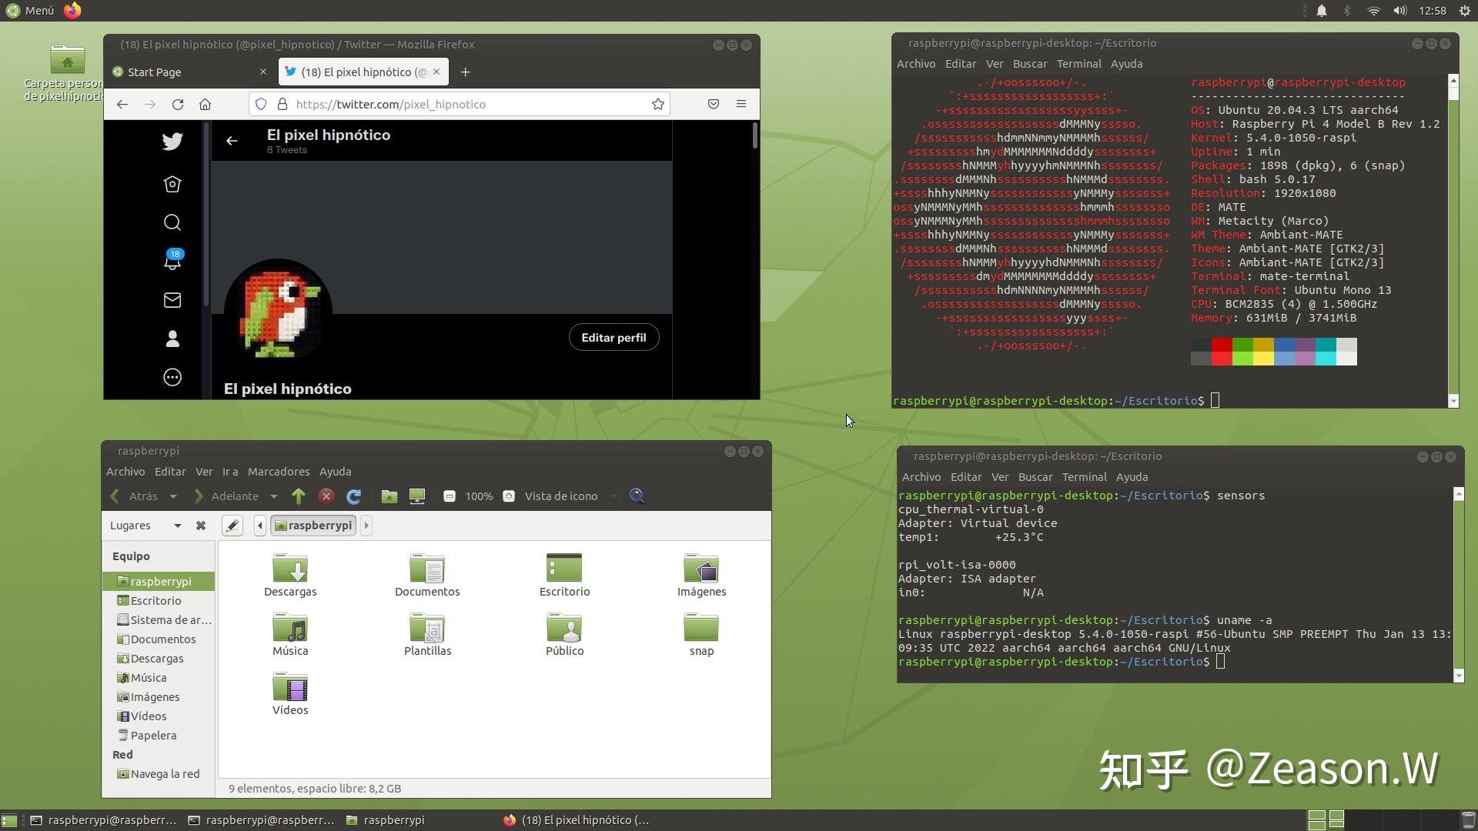Save page to Pocket
The width and height of the screenshot is (1478, 831).
713,104
